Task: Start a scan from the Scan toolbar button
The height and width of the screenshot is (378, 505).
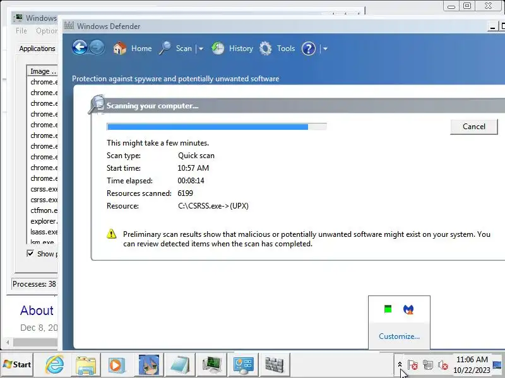Action: [175, 49]
